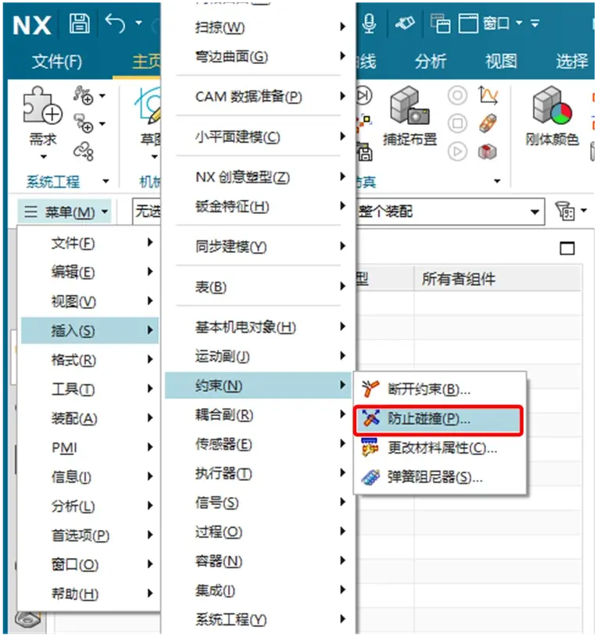Click the 更改材料属性 material icon

370,448
